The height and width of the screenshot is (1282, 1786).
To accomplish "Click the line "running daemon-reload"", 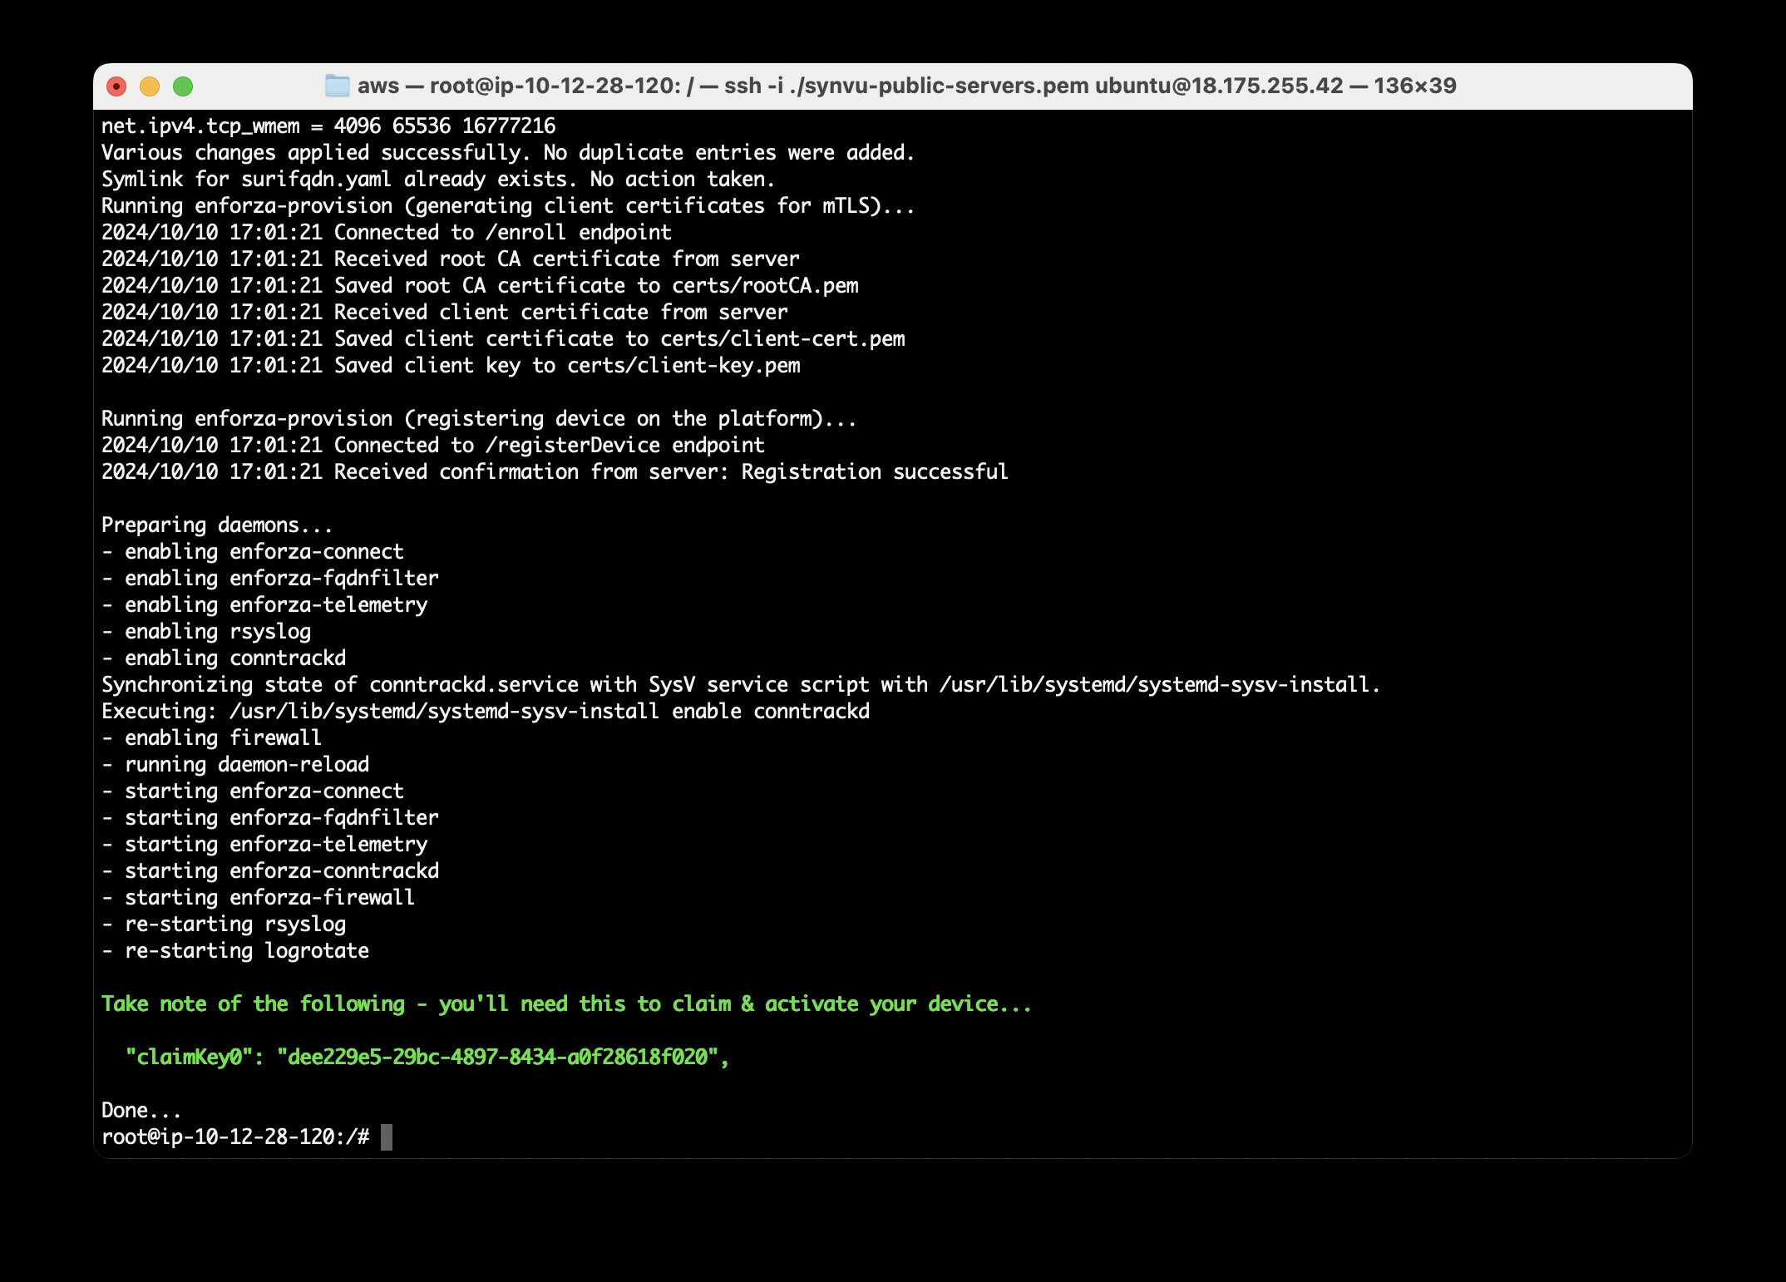I will coord(235,765).
